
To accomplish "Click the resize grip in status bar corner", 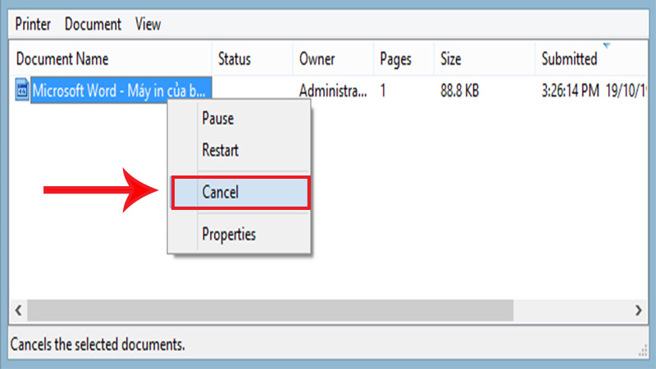I will pos(643,351).
